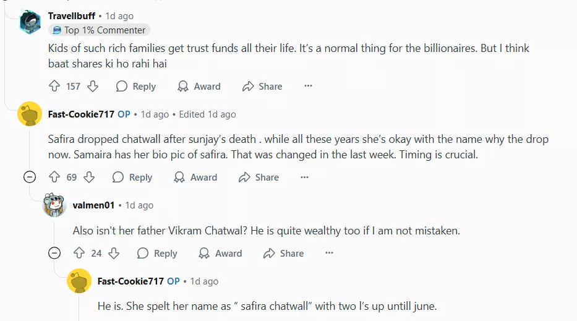Share the 69-point Fast-Cookie717 comment

[259, 178]
